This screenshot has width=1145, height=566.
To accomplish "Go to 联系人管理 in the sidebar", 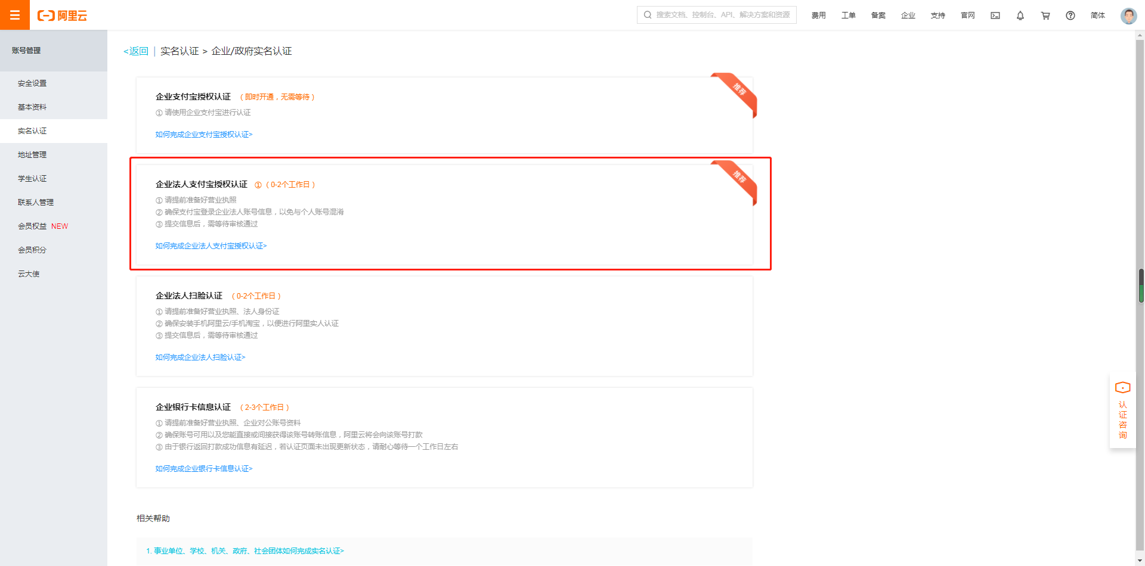I will (x=54, y=203).
